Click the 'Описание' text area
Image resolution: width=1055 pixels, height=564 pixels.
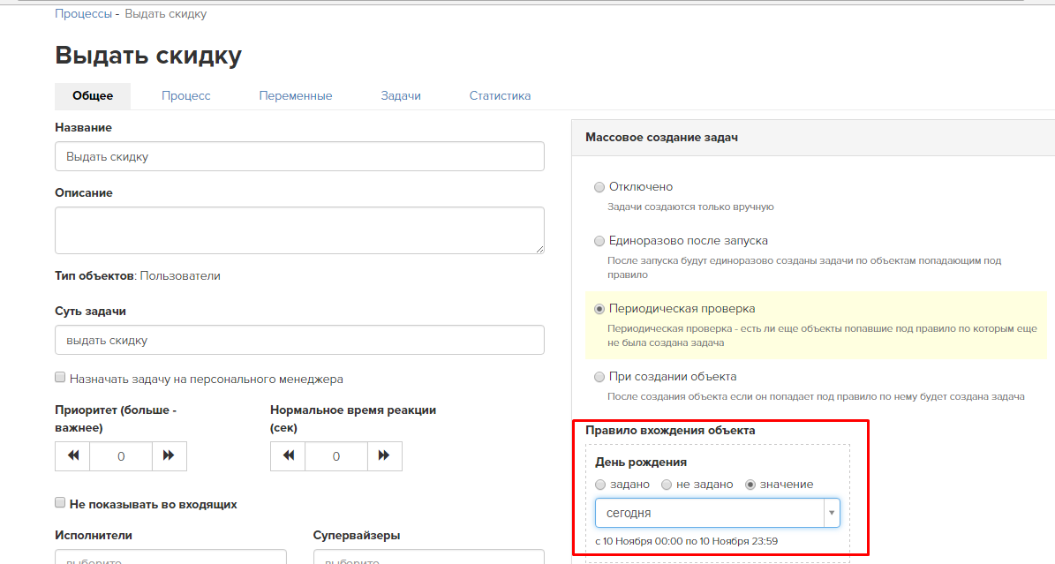pos(299,230)
